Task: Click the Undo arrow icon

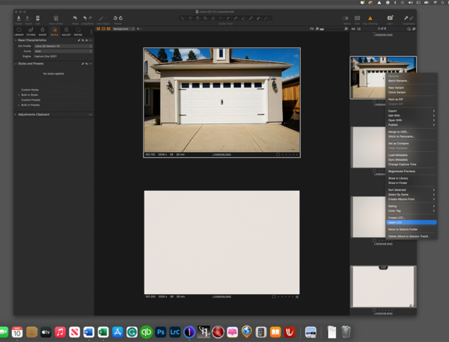Action: click(85, 18)
